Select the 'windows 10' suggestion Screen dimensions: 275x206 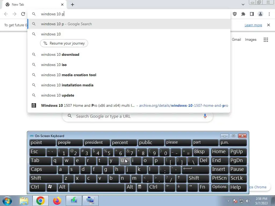pyautogui.click(x=129, y=34)
